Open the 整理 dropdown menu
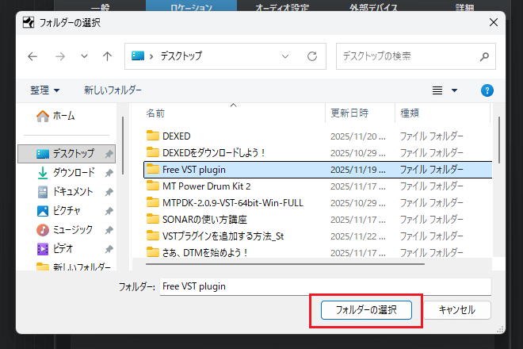The image size is (523, 349). (45, 90)
